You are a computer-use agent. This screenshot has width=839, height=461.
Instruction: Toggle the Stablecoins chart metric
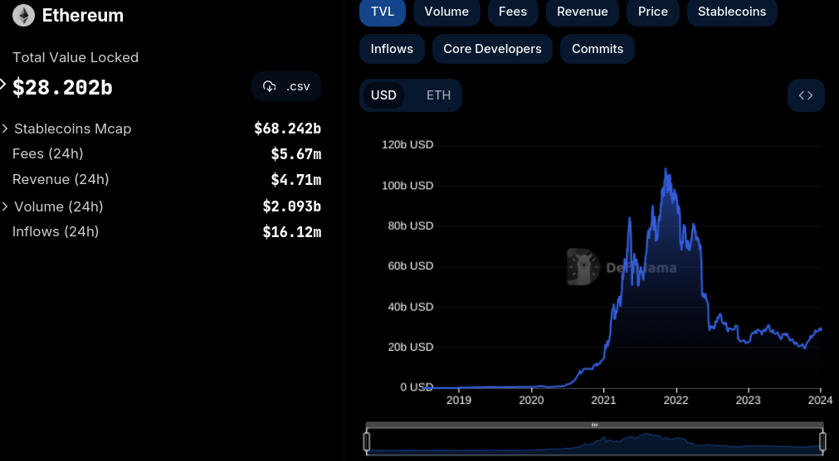732,12
